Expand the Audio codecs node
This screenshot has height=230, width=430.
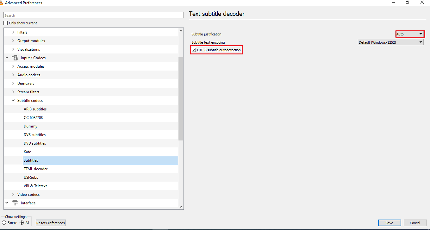point(13,75)
